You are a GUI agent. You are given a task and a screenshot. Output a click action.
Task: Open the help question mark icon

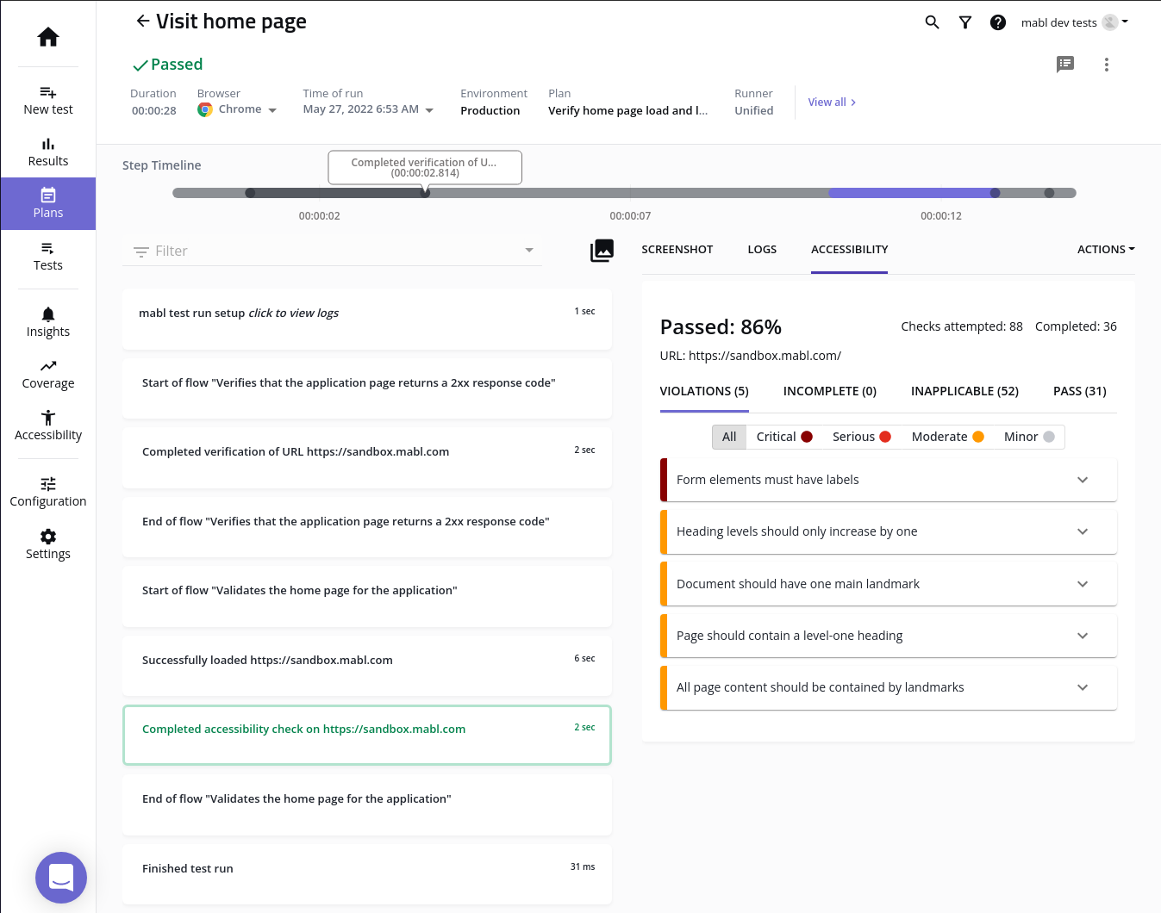998,22
